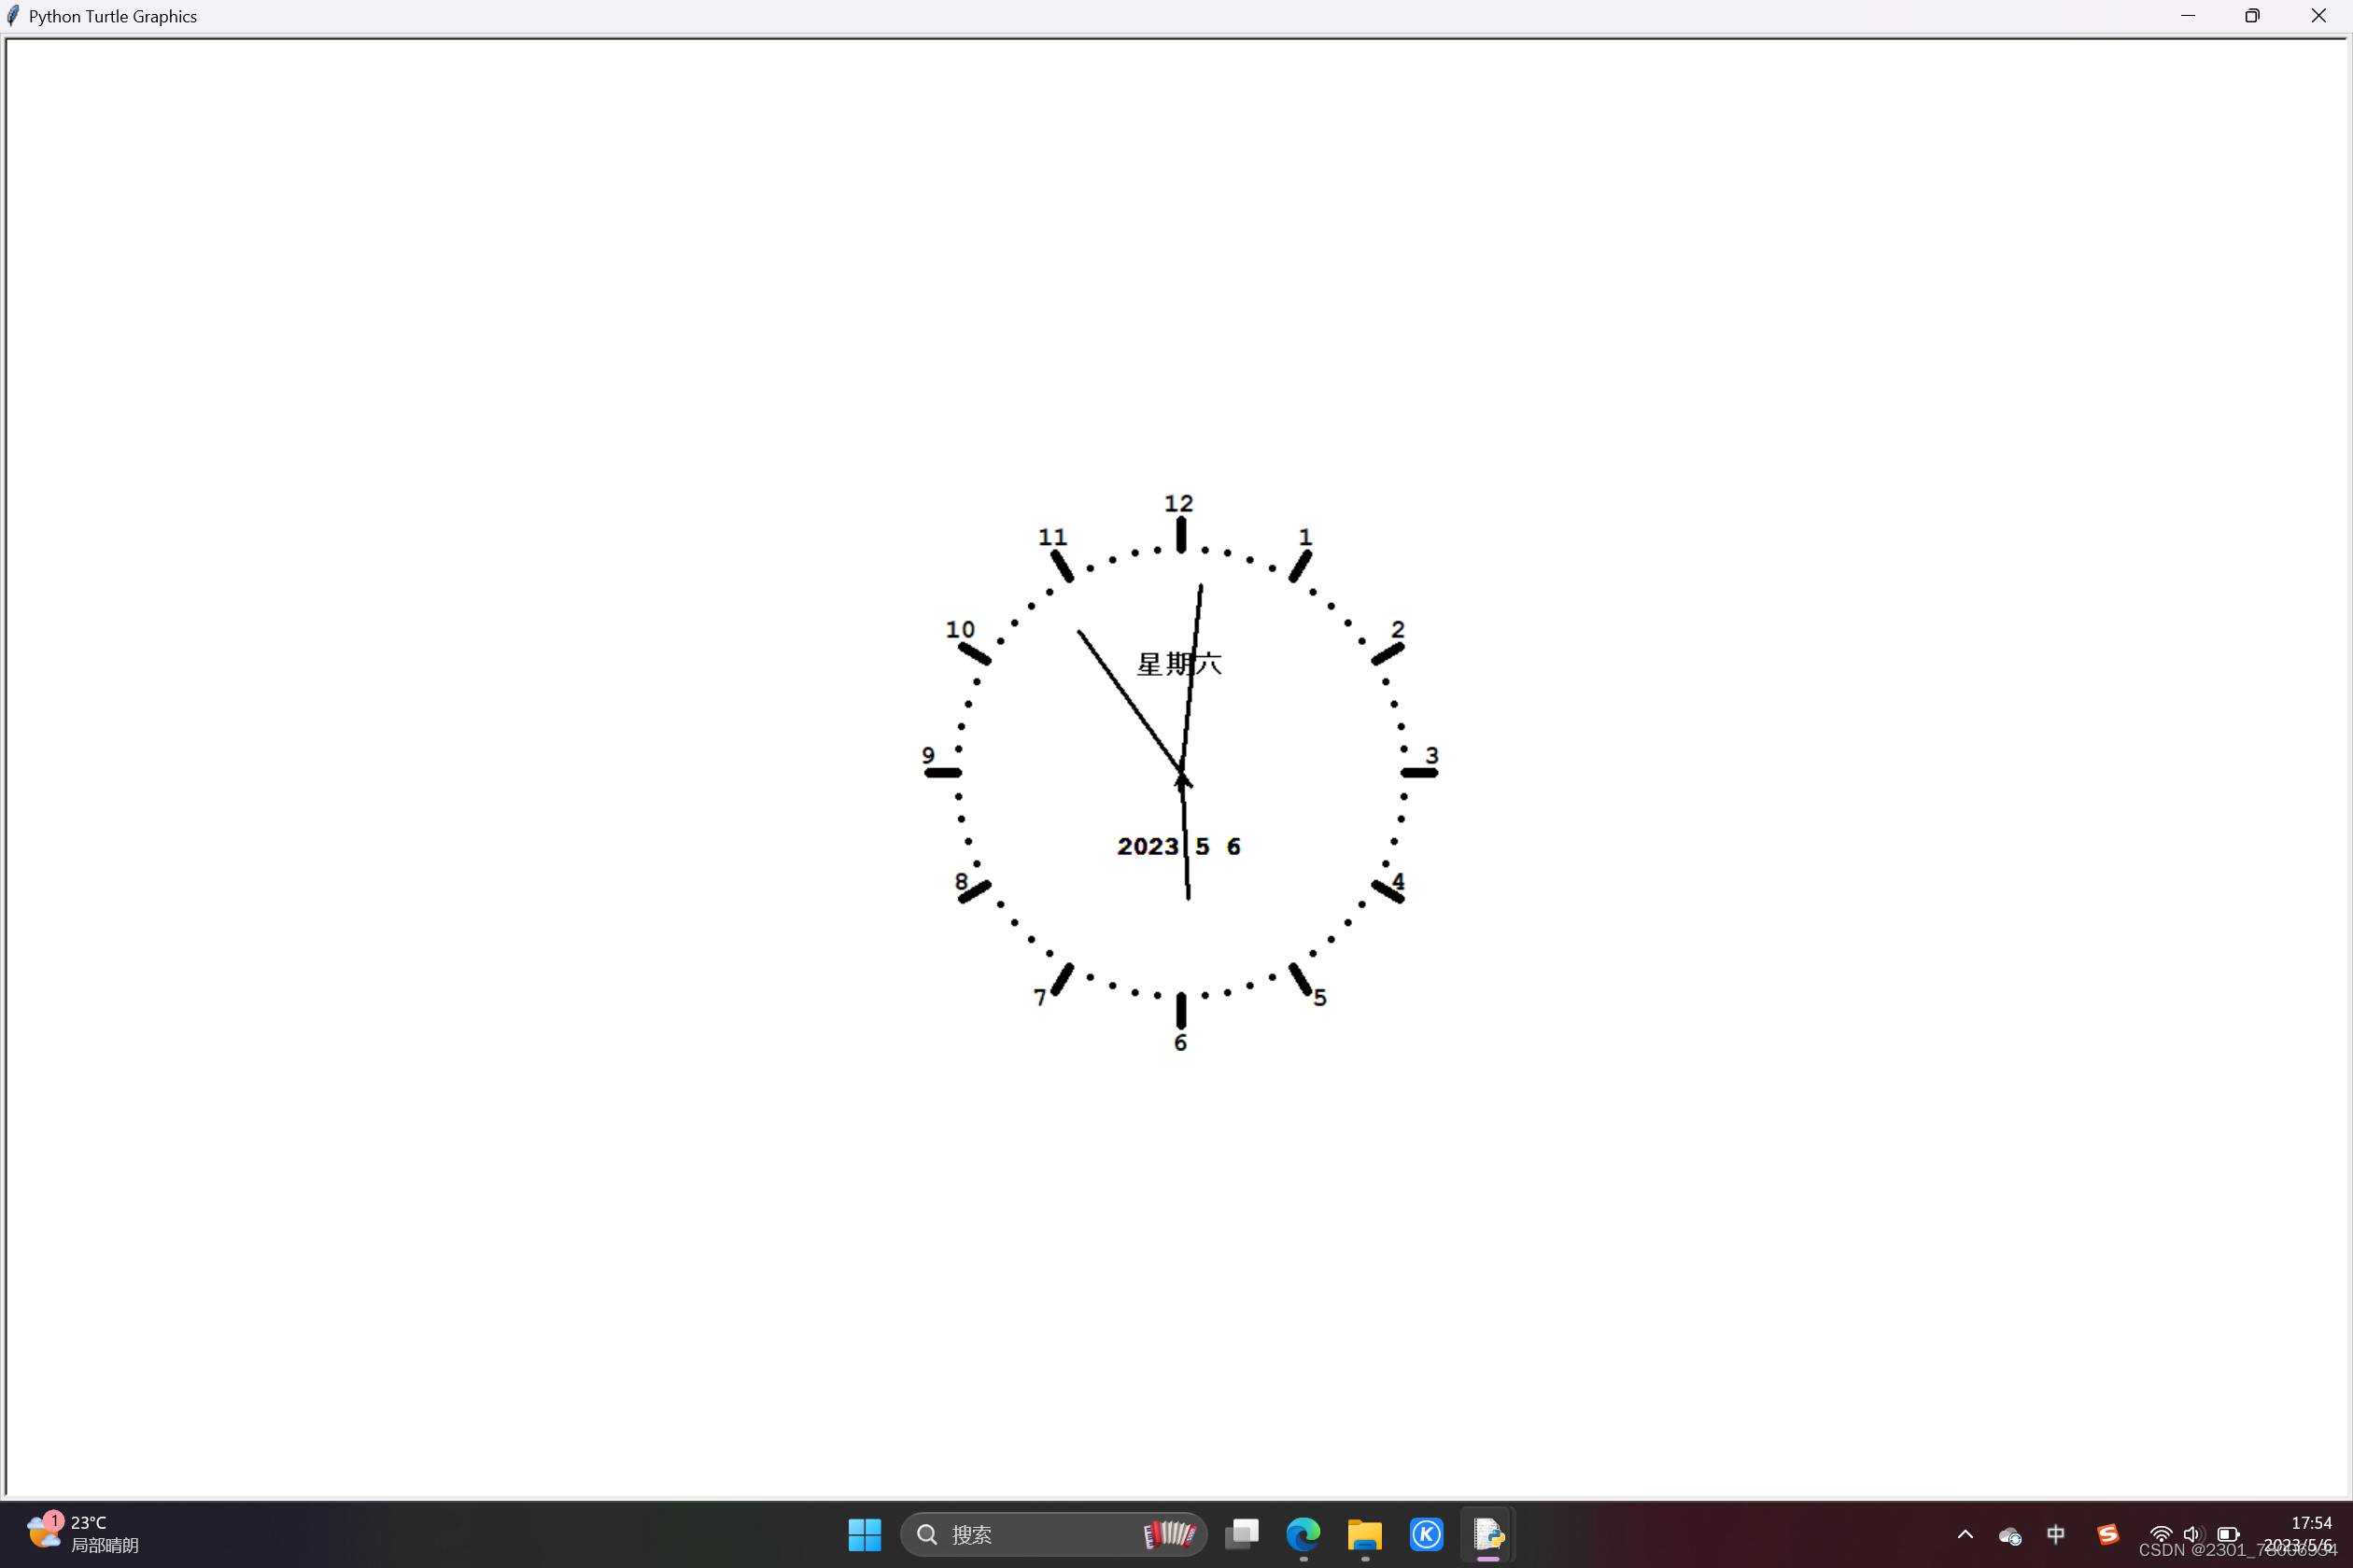This screenshot has width=2353, height=1568.
Task: Open the blue K app on taskbar
Action: [1426, 1534]
